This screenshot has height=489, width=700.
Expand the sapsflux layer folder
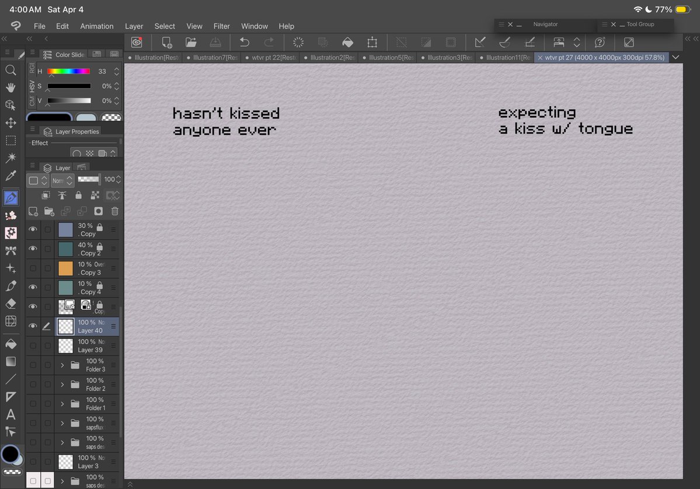(x=62, y=423)
